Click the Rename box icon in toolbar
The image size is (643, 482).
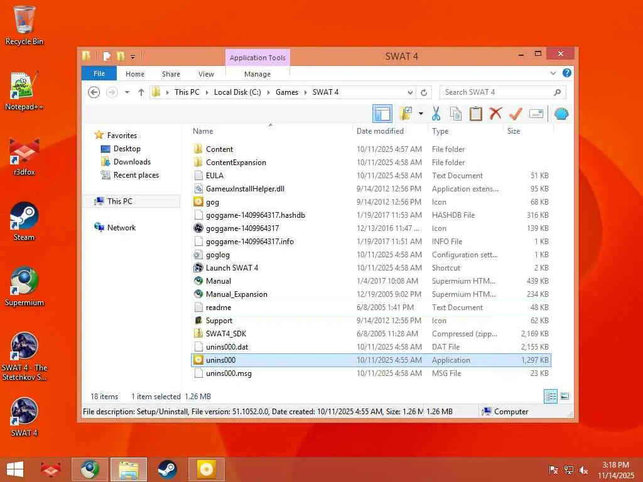[536, 114]
